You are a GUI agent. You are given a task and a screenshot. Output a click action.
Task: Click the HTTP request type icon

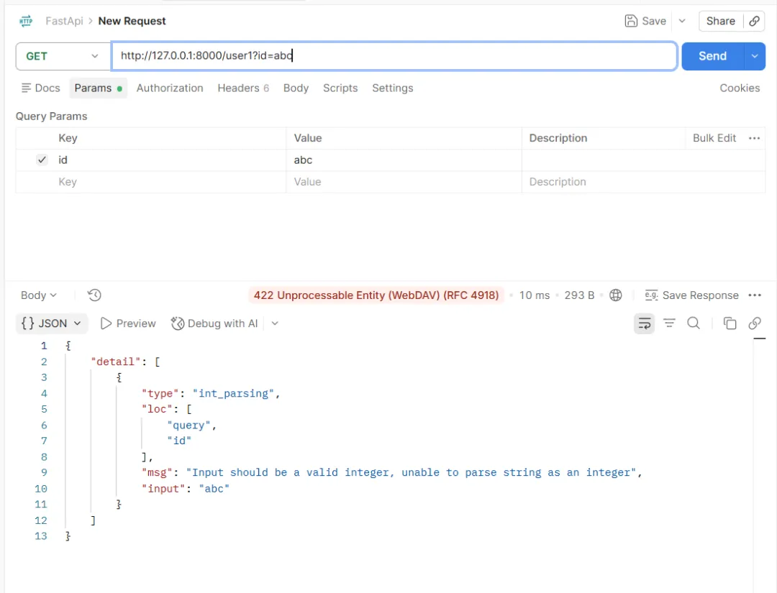[26, 21]
